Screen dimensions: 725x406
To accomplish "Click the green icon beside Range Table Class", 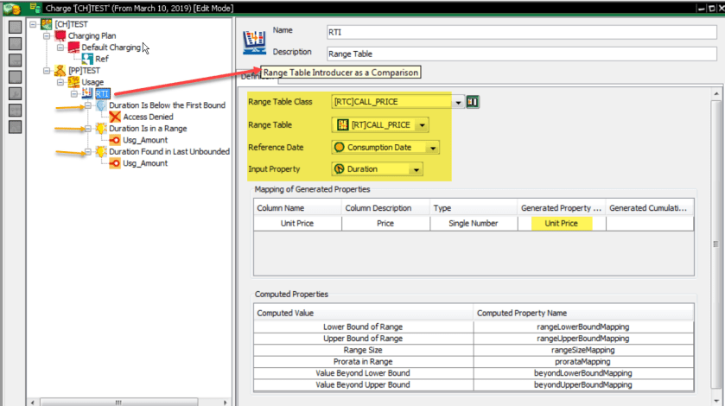I will click(473, 102).
